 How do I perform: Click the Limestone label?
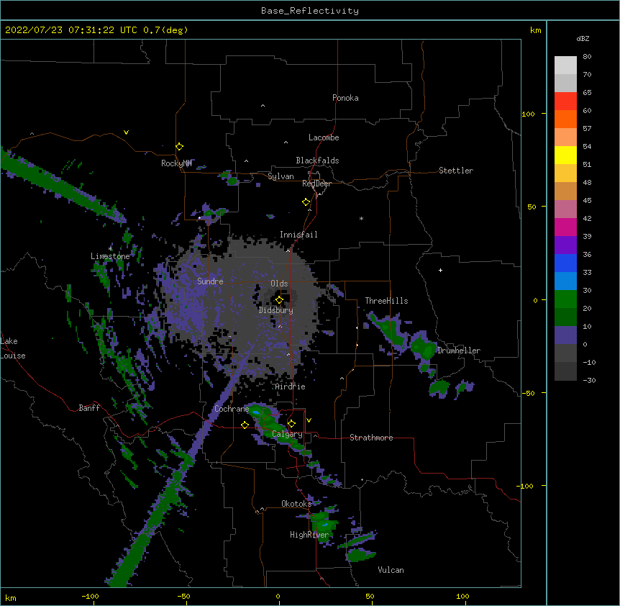[110, 256]
